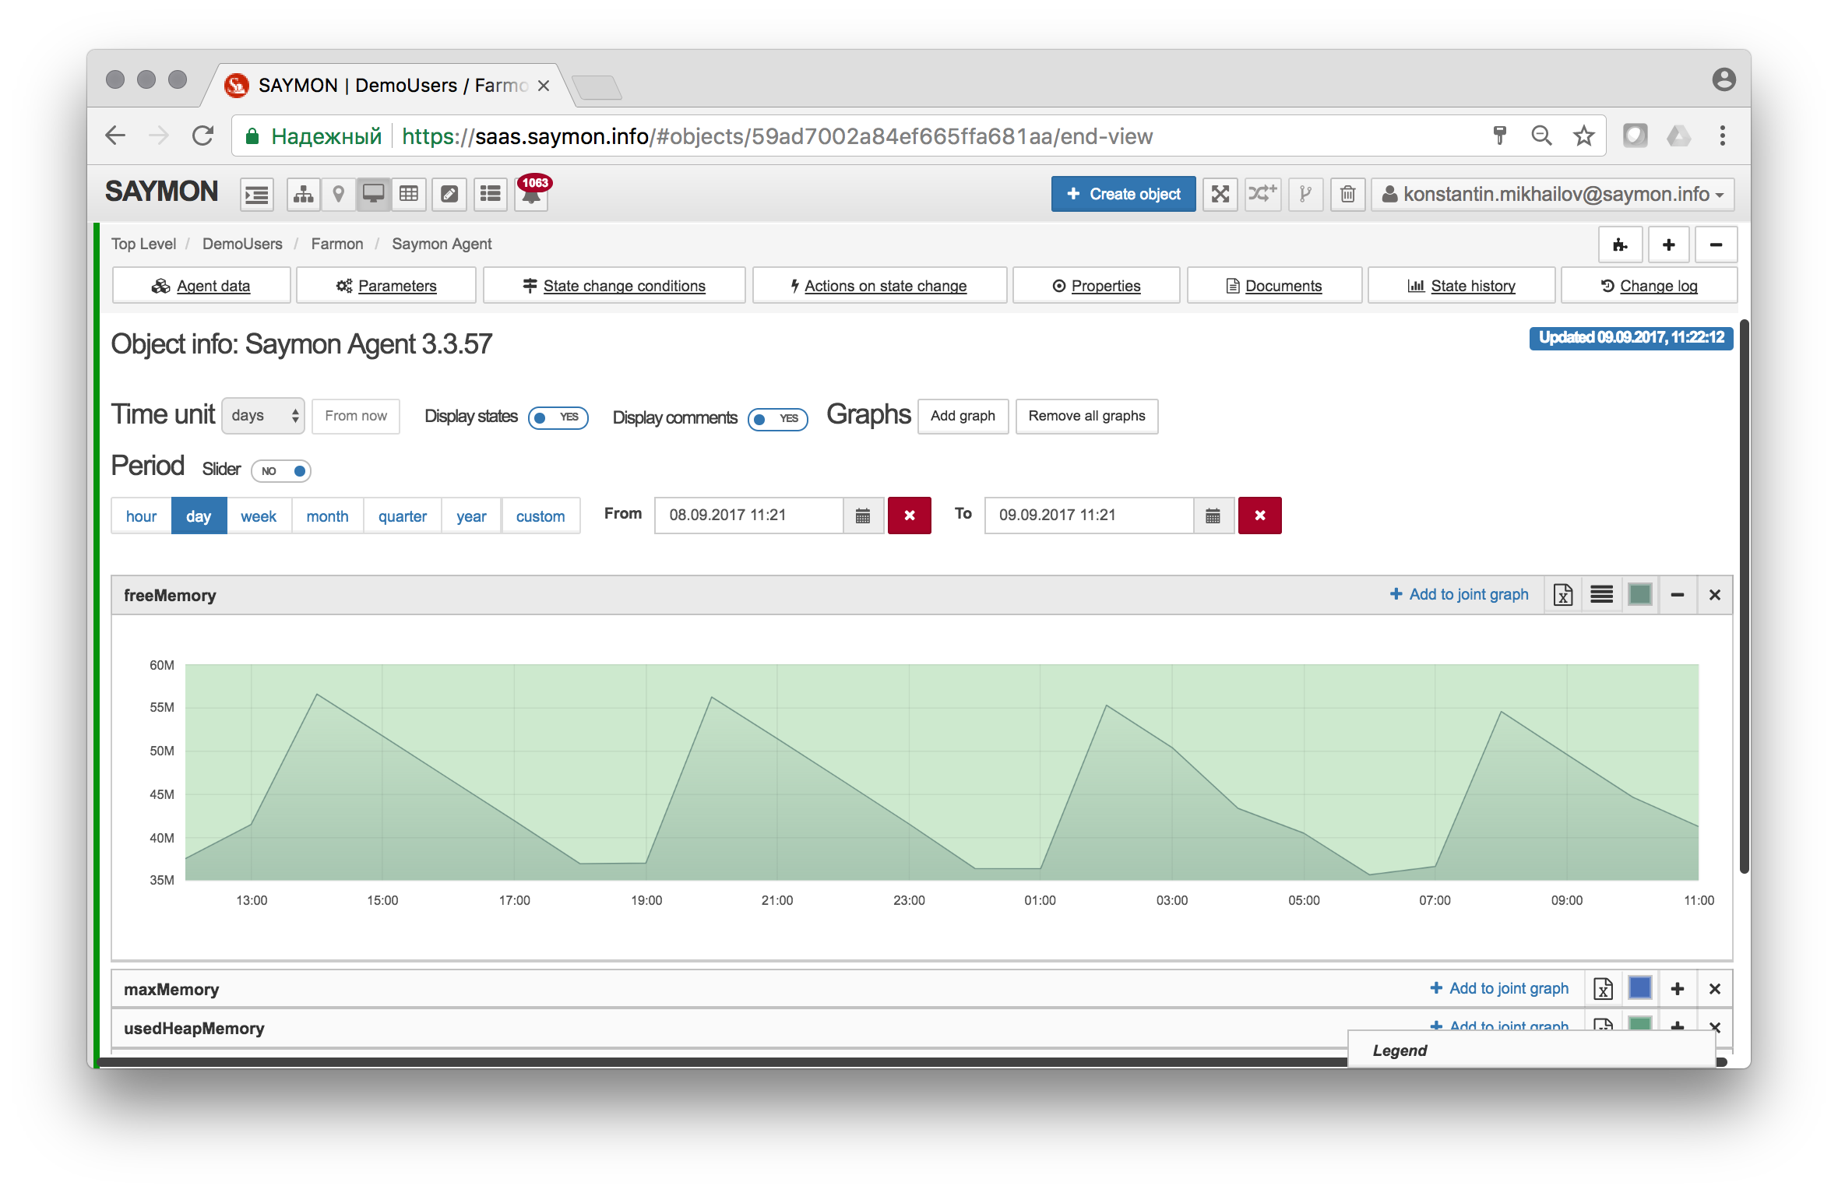Clear the From date field
This screenshot has height=1193, width=1838.
(x=910, y=516)
